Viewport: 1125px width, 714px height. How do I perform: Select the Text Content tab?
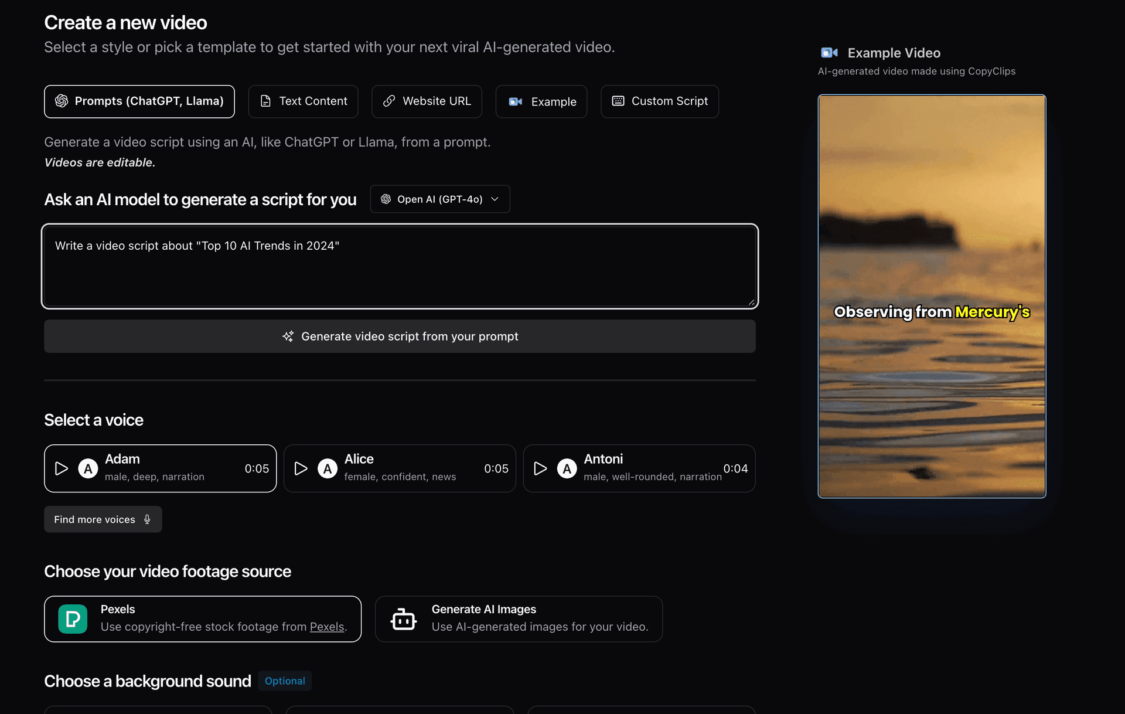(302, 101)
